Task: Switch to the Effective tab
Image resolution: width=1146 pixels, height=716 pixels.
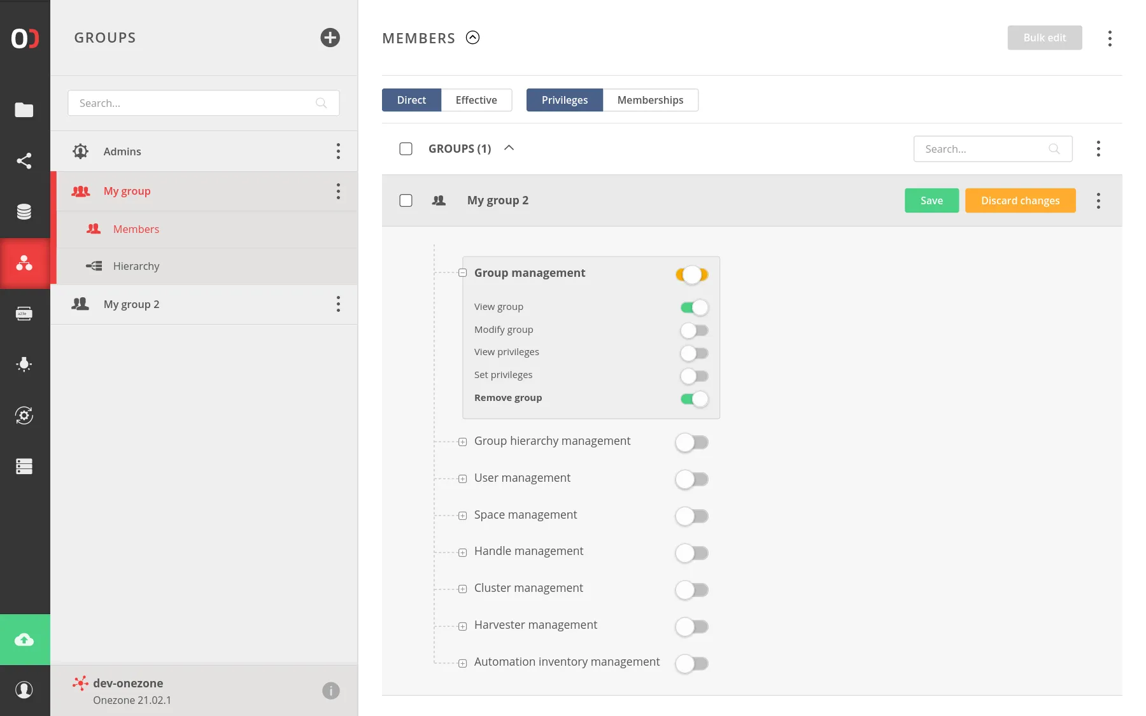Action: click(x=476, y=100)
